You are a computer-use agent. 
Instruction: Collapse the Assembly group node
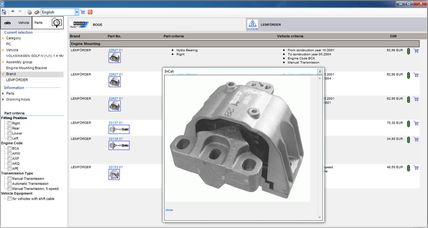pos(3,62)
